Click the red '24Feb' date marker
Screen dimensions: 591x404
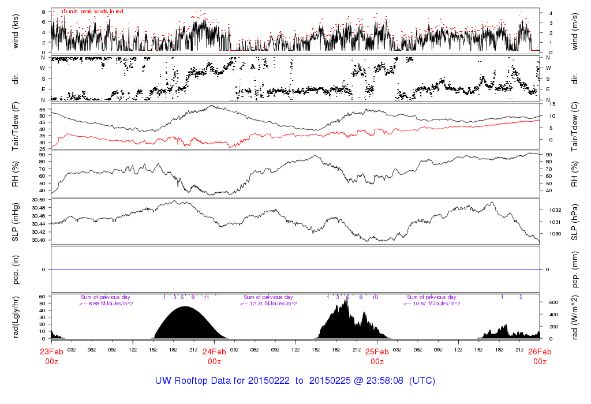[214, 351]
